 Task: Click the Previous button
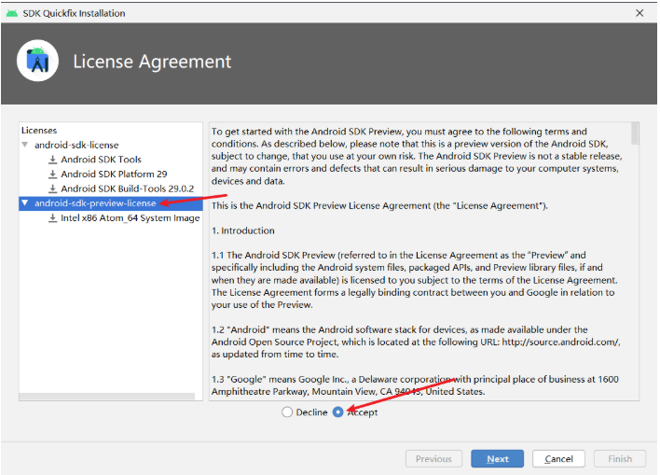click(433, 458)
